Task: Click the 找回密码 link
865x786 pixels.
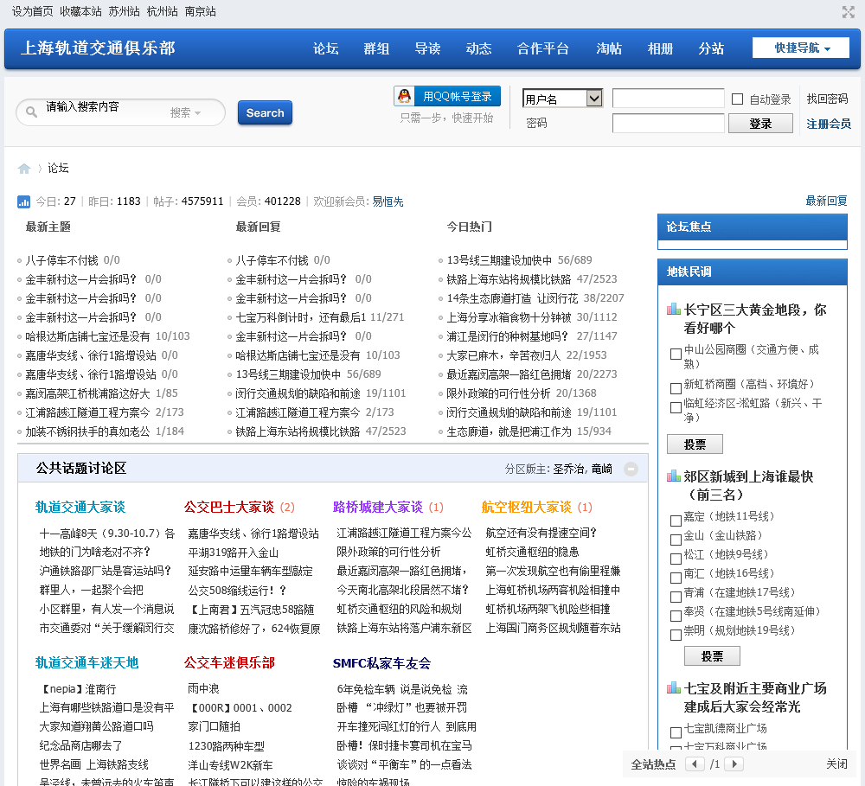Action: click(x=827, y=99)
